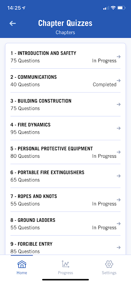
Task: Select the Progress tab label
Action: pyautogui.click(x=65, y=273)
